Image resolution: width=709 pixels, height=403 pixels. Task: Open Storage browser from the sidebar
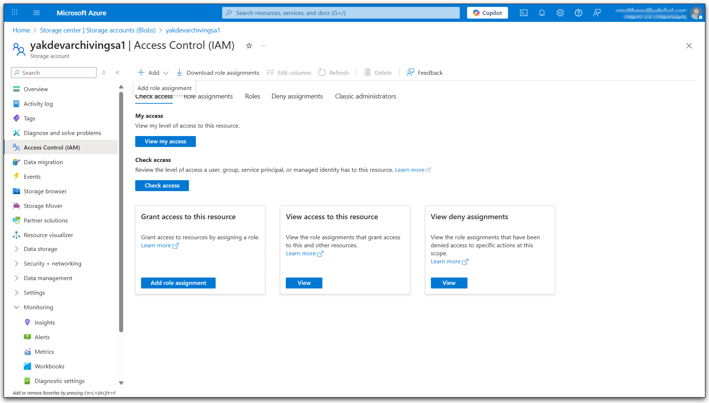tap(45, 191)
